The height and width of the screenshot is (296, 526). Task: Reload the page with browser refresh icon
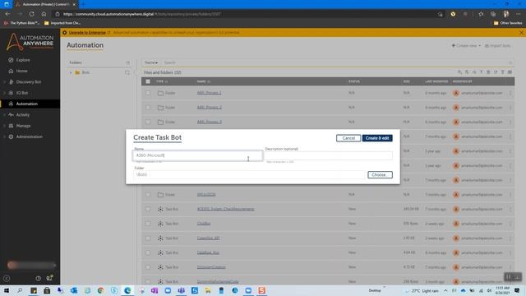click(x=31, y=14)
